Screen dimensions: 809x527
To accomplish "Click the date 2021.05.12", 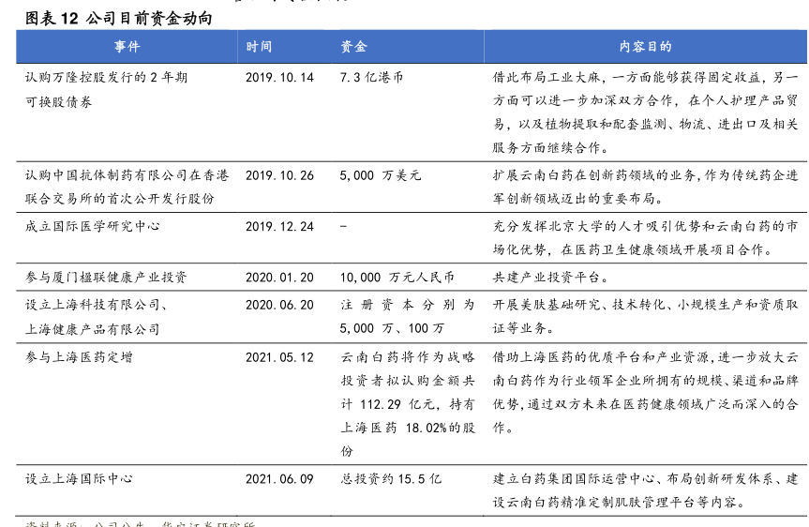I will 279,357.
